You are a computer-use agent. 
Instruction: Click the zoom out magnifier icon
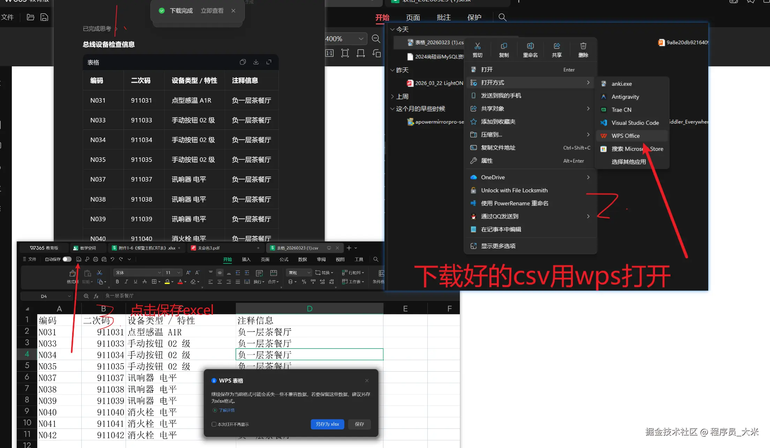click(376, 39)
